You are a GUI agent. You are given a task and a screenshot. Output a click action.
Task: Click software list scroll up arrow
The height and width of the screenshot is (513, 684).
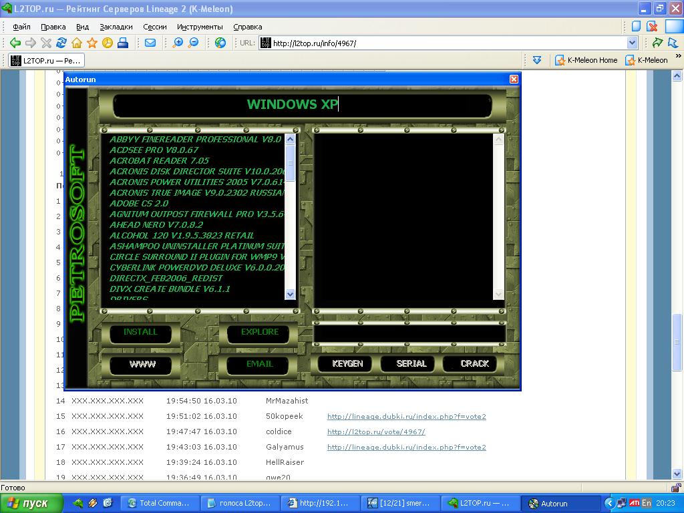(290, 140)
